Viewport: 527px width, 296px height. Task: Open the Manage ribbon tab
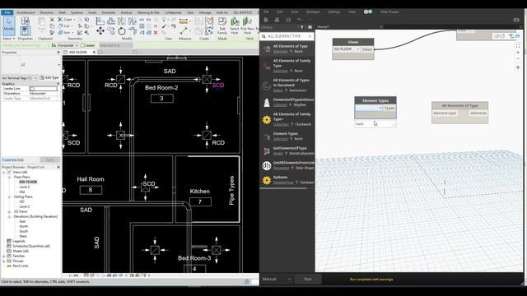[205, 12]
